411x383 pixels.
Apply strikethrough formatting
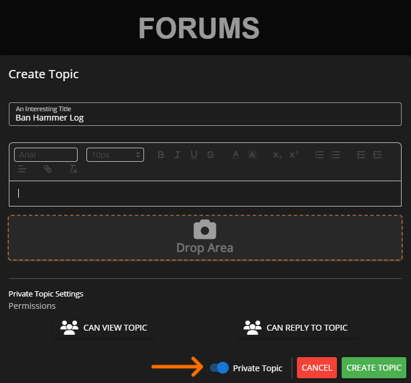pos(210,155)
